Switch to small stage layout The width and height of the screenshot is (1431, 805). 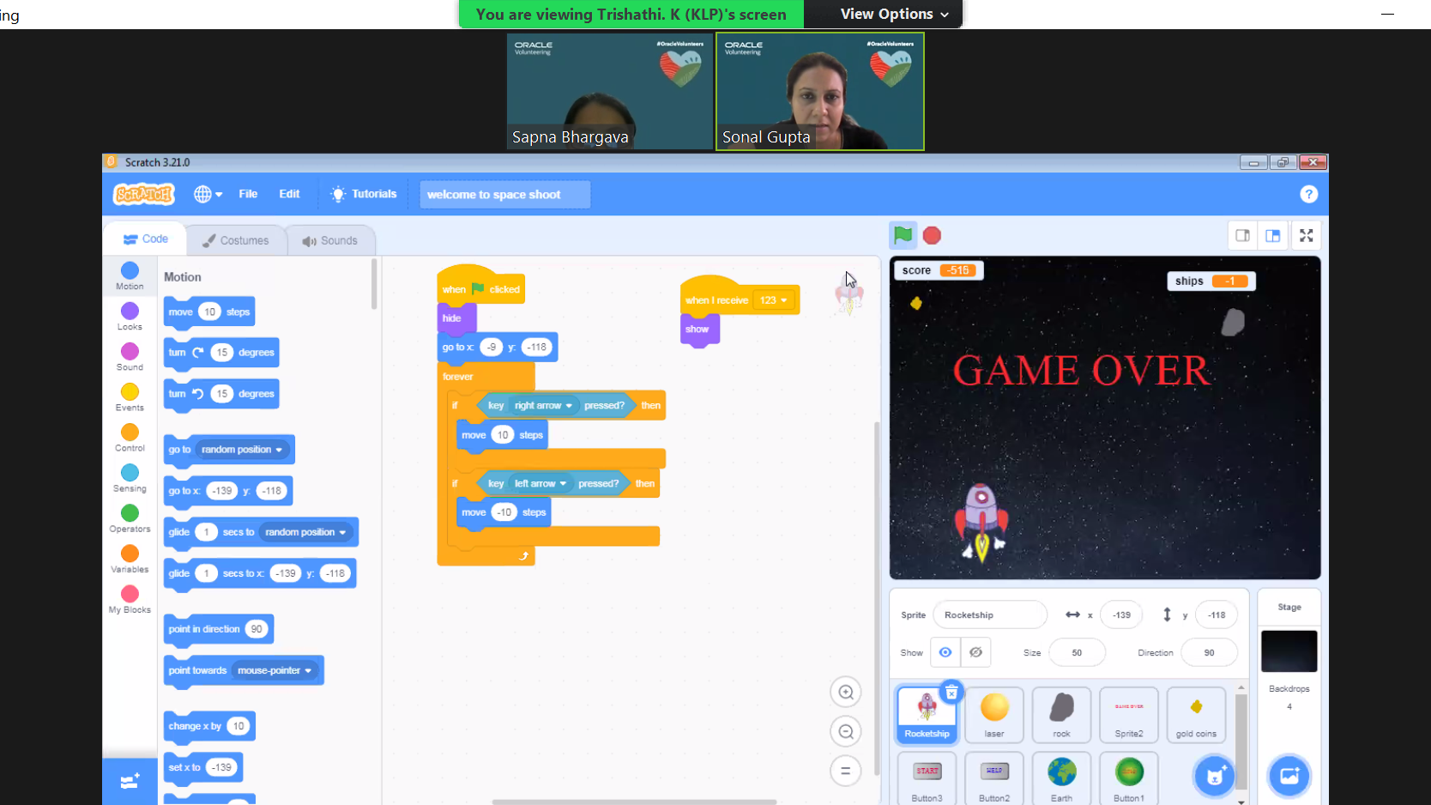click(x=1242, y=235)
